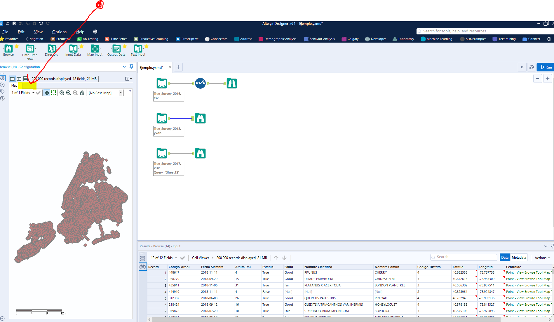Click the results Browse binoculars icon
This screenshot has height=322, width=554.
143,267
